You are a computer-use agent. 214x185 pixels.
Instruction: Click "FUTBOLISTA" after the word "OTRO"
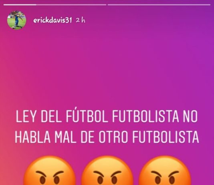tap(166, 137)
